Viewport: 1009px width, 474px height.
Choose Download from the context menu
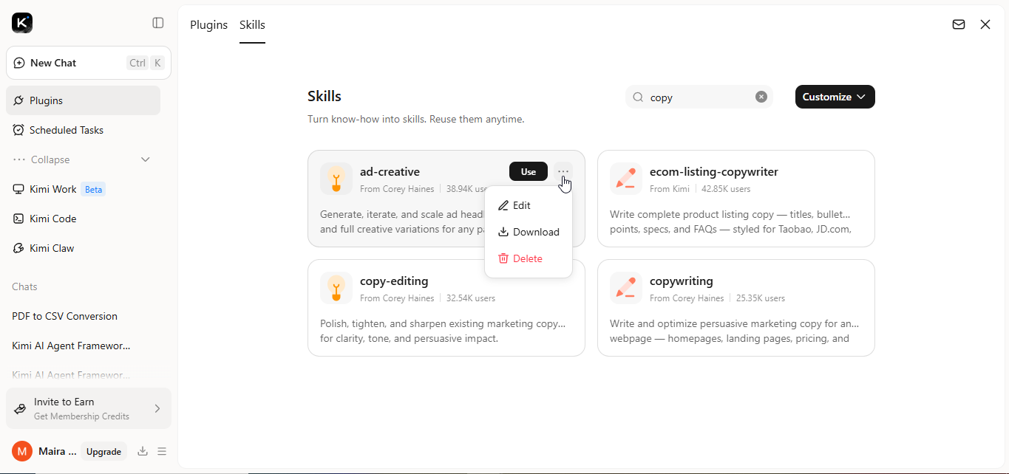point(529,232)
